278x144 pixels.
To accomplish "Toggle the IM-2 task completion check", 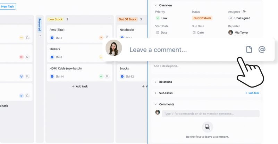I will point(52,38).
